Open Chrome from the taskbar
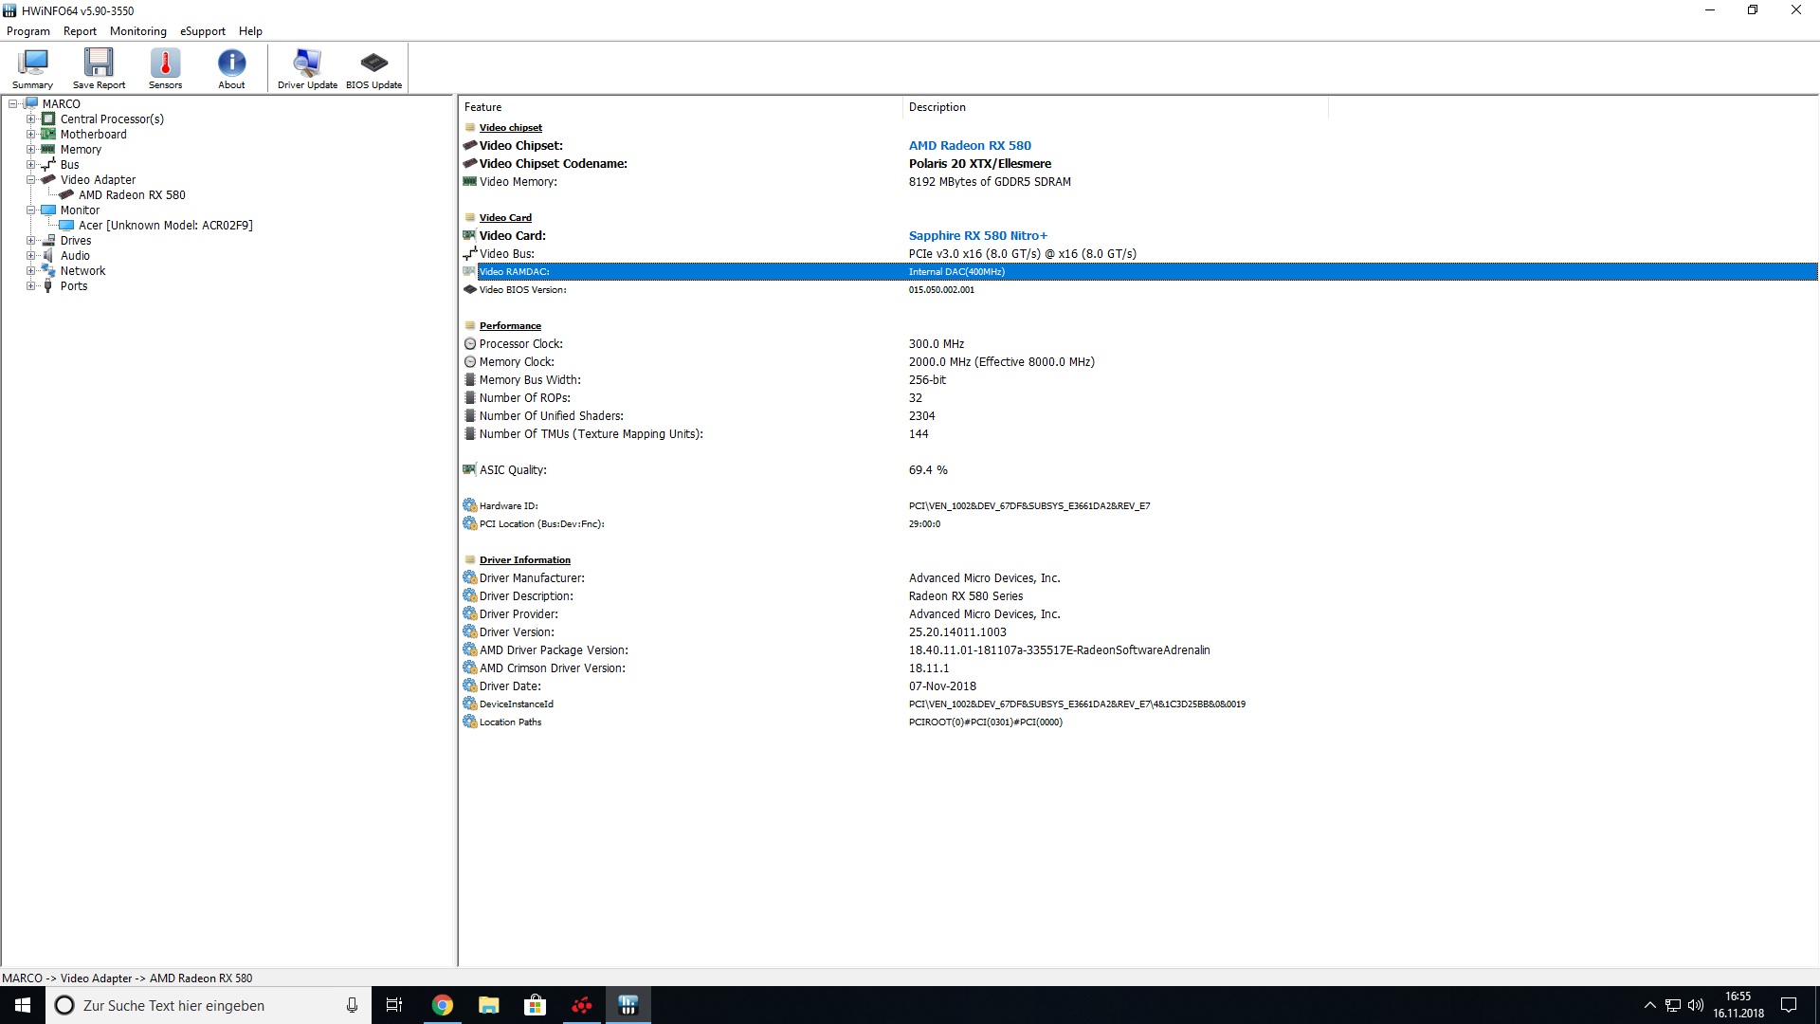 pos(443,1005)
